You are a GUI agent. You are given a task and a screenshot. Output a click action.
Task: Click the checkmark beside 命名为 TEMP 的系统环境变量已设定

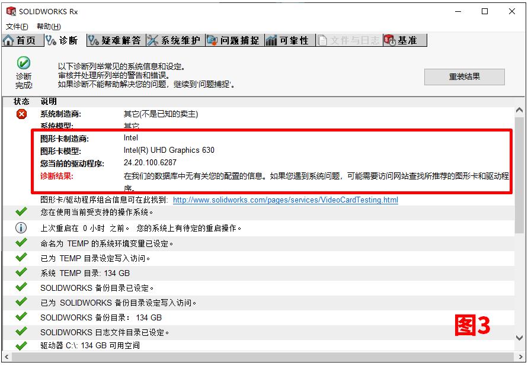[x=21, y=243]
